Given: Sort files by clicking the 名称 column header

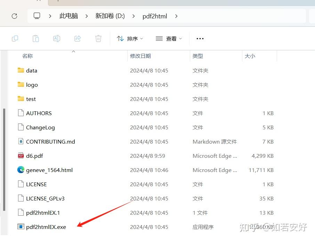Looking at the screenshot, I should [27, 55].
